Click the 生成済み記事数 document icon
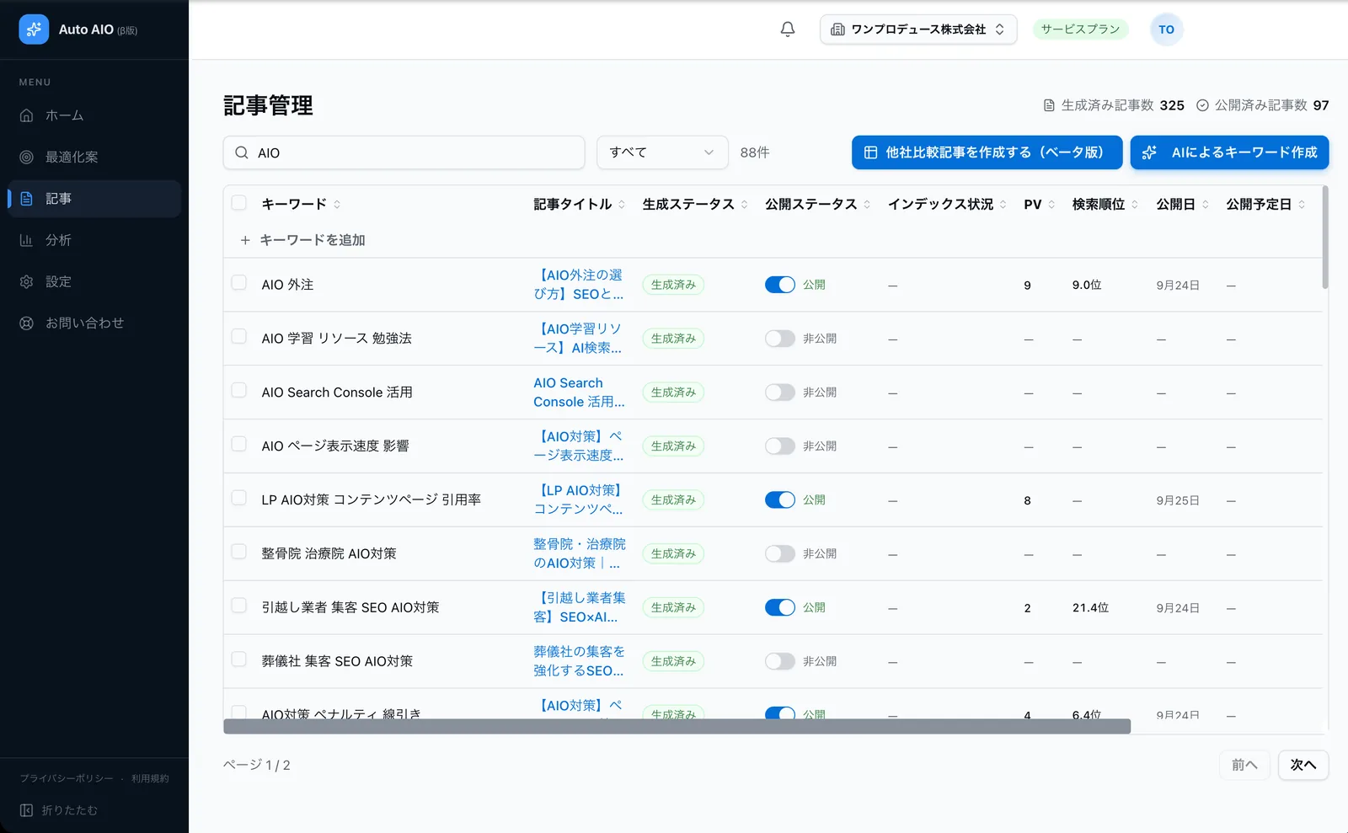1348x833 pixels. (x=1049, y=105)
